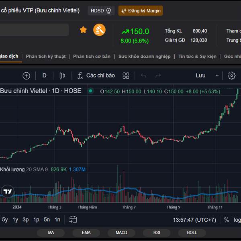Click the volume value 826.9K
This screenshot has width=241, height=241.
click(x=59, y=170)
